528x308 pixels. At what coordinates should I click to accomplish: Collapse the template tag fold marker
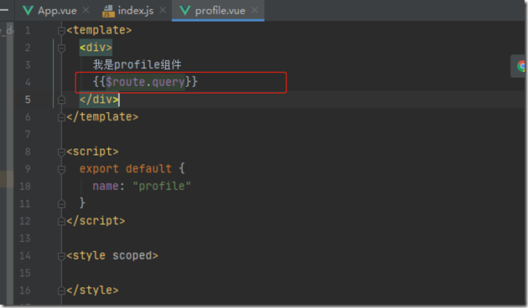[61, 31]
